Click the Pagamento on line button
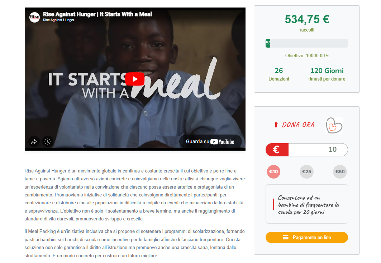381x263 pixels. 307,237
